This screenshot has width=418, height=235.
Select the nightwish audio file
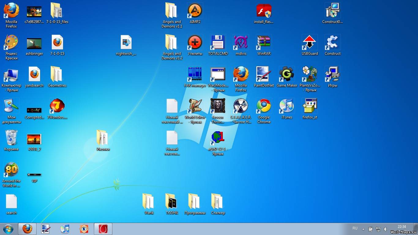tap(126, 43)
